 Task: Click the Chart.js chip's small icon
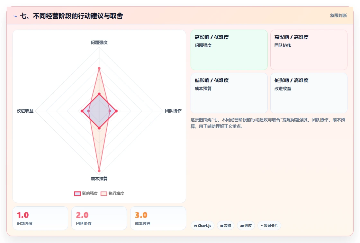pyautogui.click(x=195, y=226)
